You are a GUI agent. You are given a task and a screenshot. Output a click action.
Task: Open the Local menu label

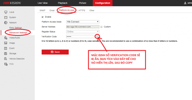(x=12, y=12)
